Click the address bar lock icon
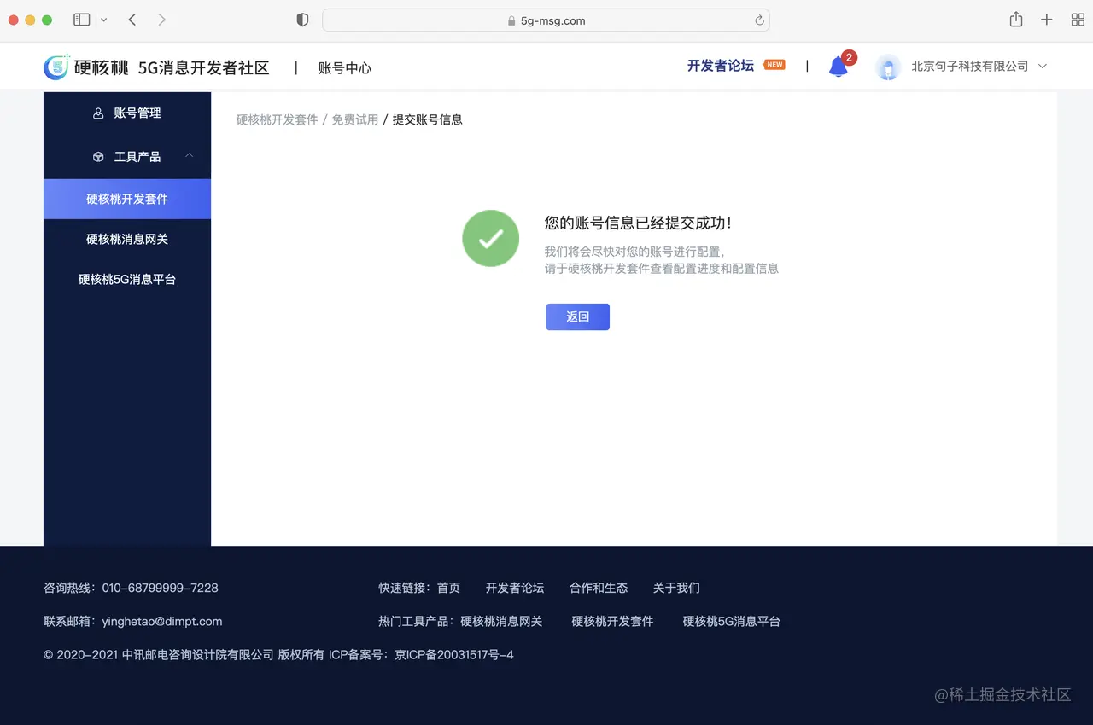The image size is (1093, 725). click(x=511, y=20)
